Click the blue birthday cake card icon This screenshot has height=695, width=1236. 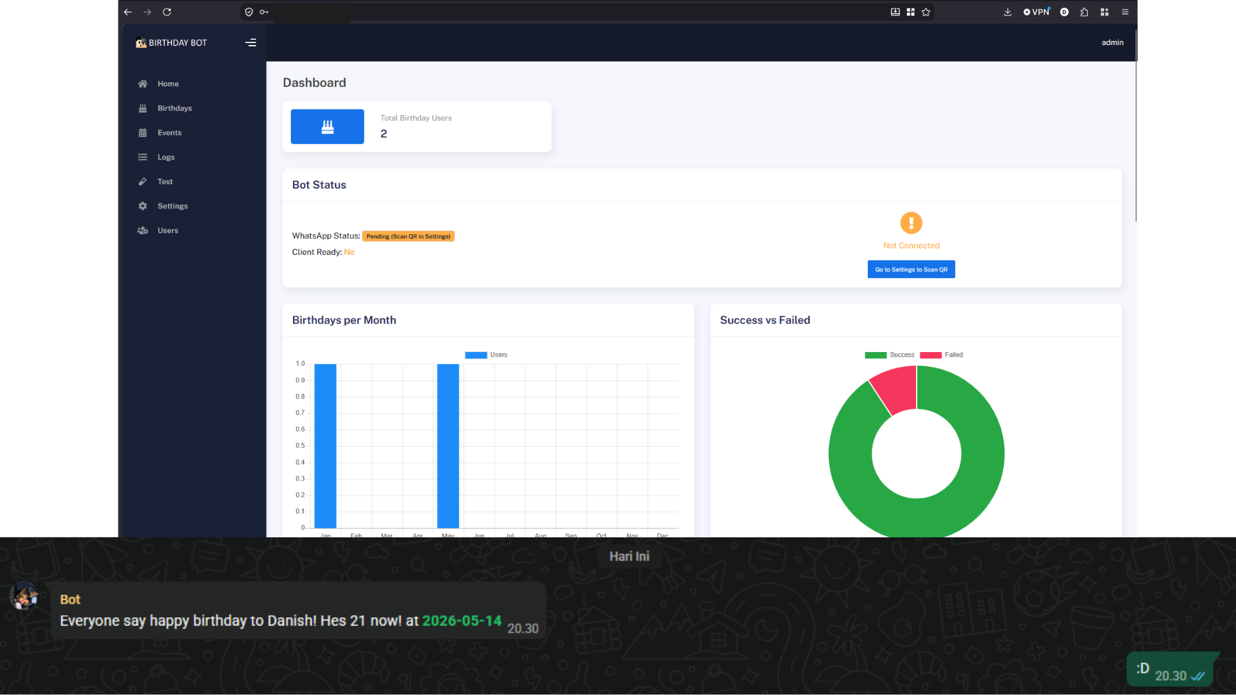pyautogui.click(x=327, y=127)
